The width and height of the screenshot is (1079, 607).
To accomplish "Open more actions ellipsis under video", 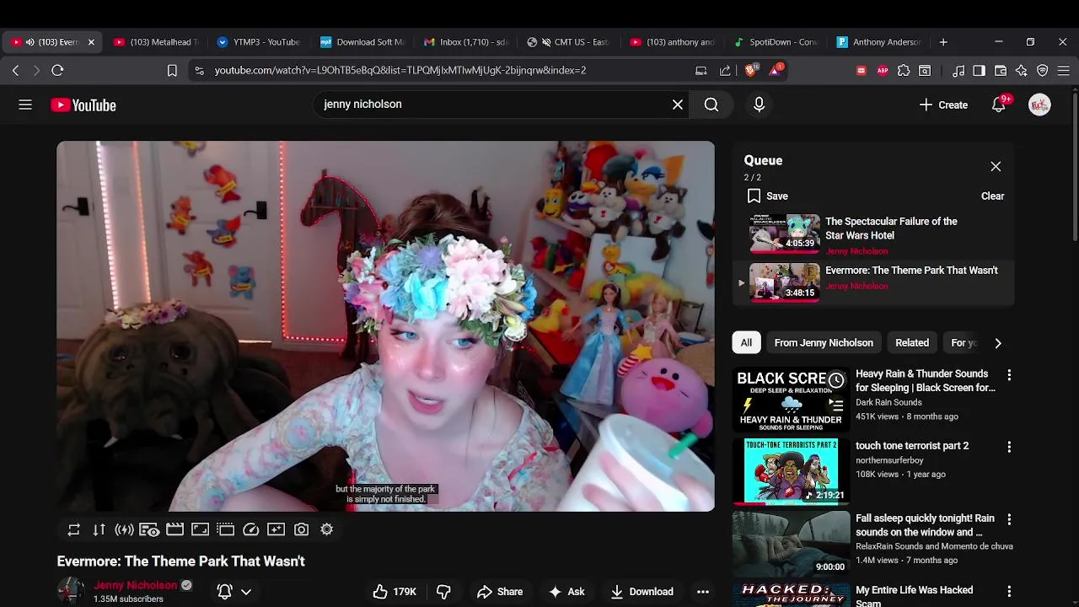I will pos(703,592).
